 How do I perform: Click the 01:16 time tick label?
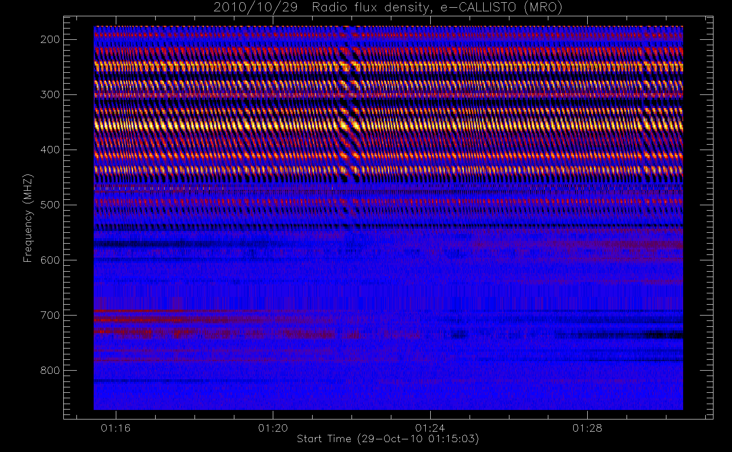tap(116, 428)
